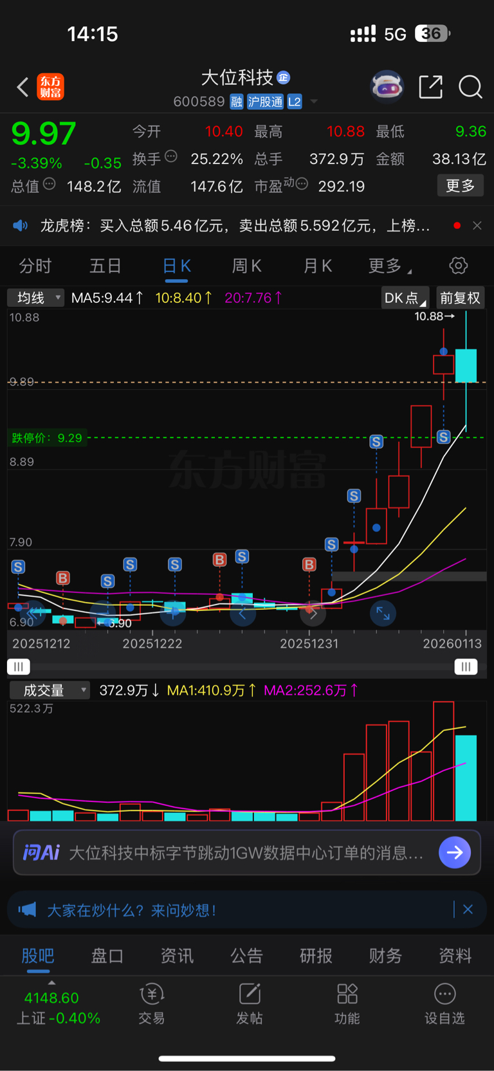Select the 盘口 tab
This screenshot has width=494, height=1071.
107,956
